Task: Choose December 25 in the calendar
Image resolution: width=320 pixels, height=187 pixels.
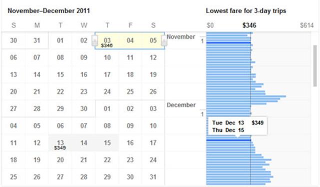Action: click(x=13, y=177)
